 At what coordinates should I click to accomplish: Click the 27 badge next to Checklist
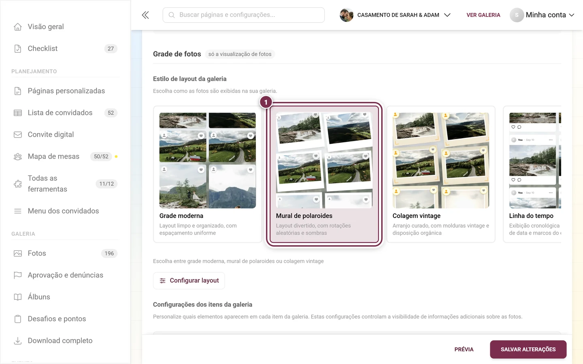coord(111,49)
